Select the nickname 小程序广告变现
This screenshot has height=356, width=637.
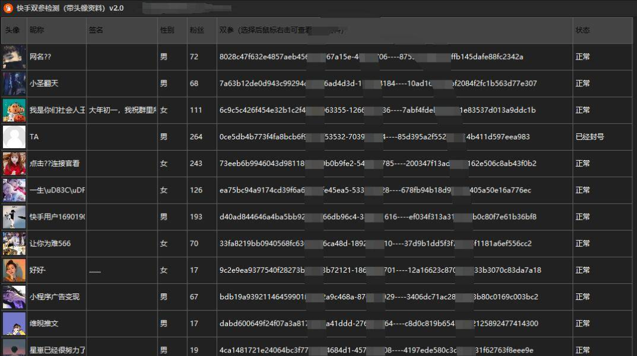click(x=54, y=297)
